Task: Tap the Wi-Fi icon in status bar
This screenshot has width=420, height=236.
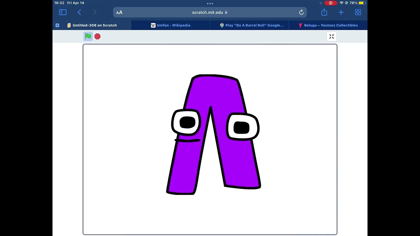Action: click(x=341, y=3)
